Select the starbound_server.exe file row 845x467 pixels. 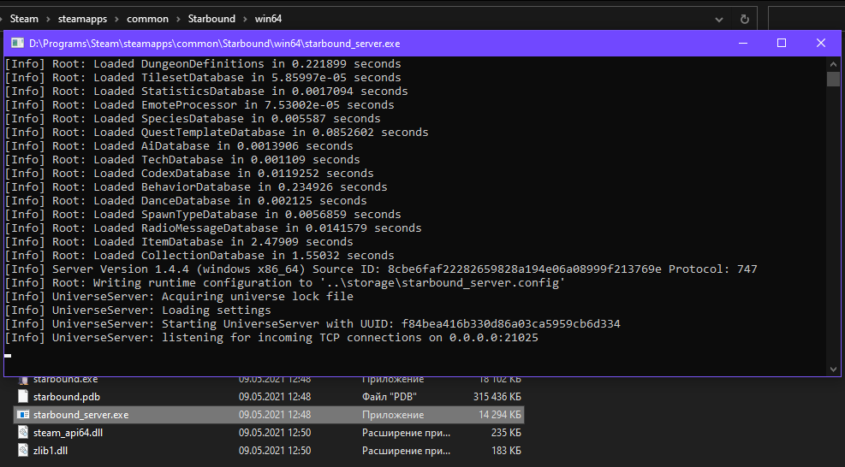pyautogui.click(x=268, y=415)
